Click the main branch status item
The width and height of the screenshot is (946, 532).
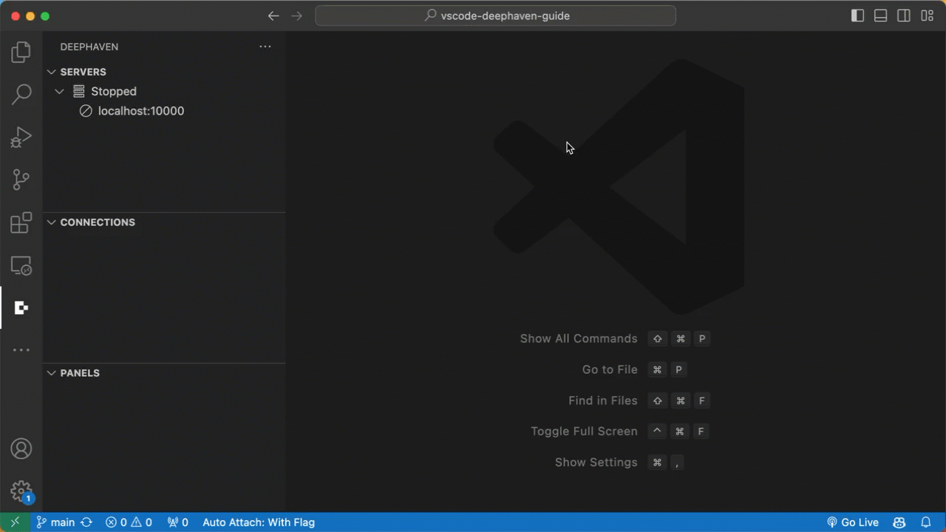56,522
